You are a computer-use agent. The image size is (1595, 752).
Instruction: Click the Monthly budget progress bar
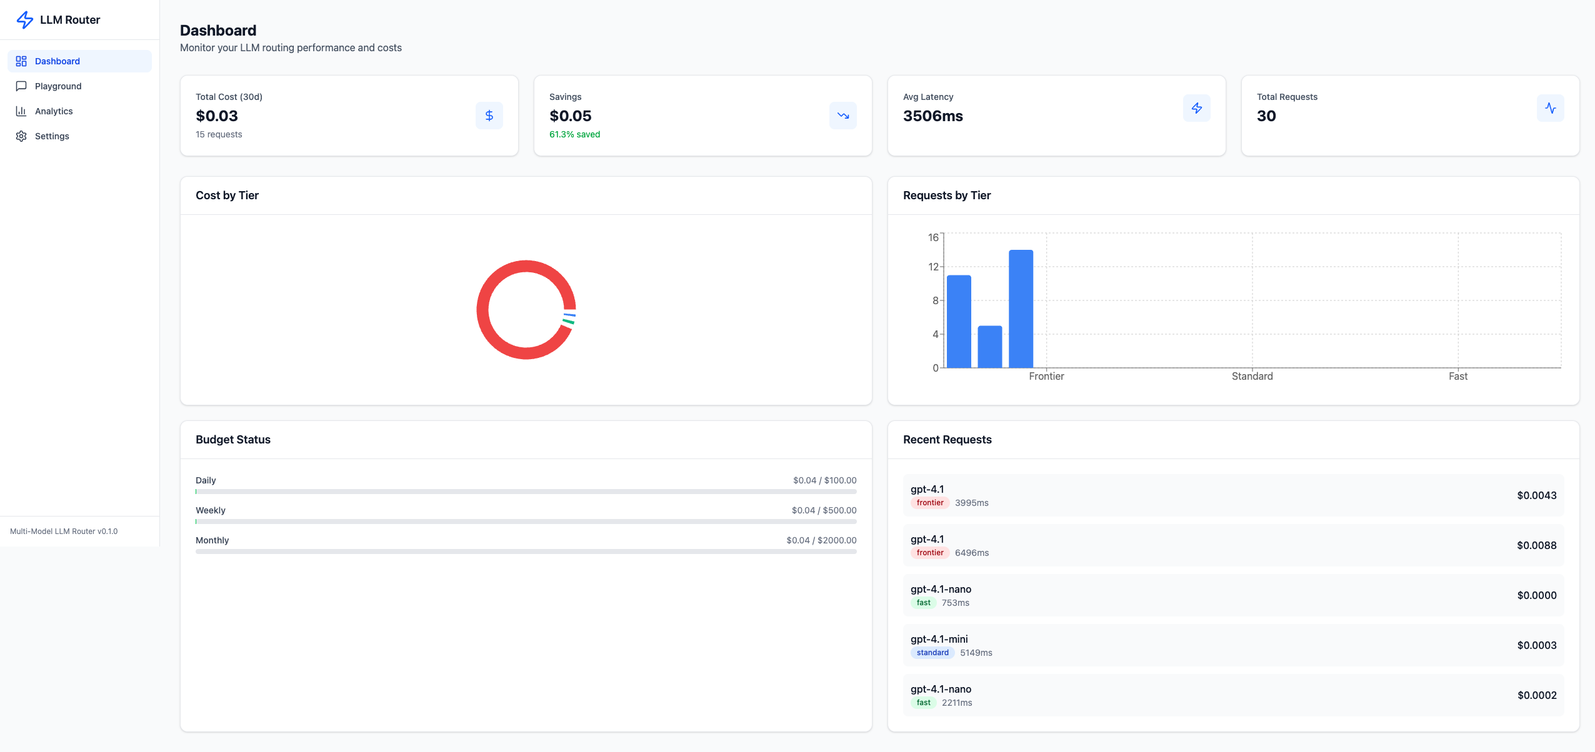click(526, 552)
